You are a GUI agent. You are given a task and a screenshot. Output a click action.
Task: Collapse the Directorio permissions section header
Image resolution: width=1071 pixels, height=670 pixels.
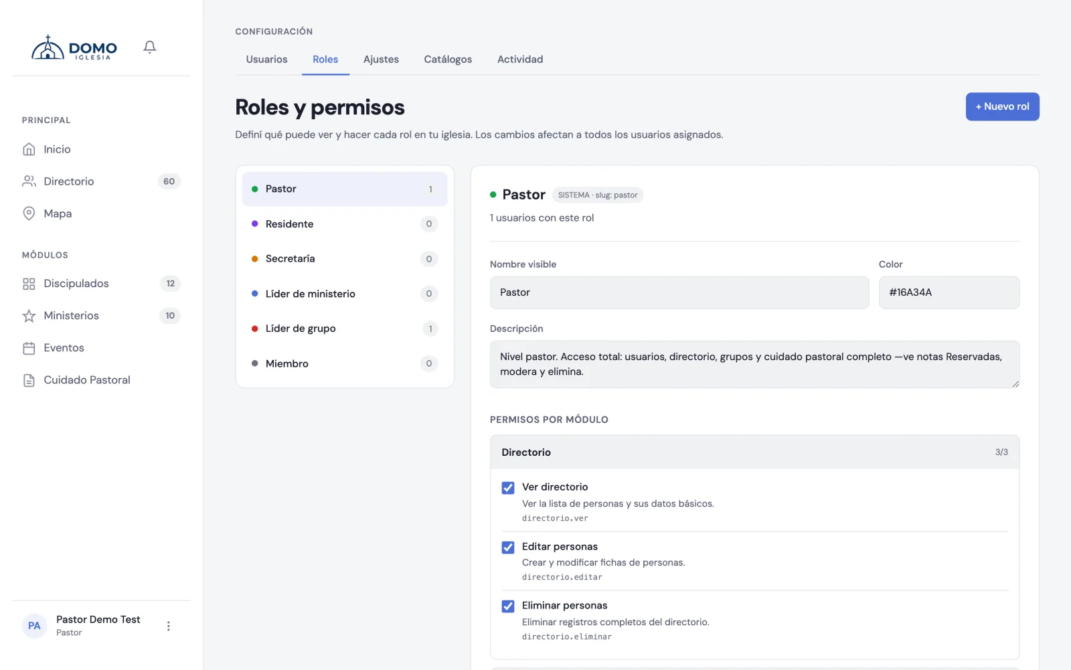point(754,452)
